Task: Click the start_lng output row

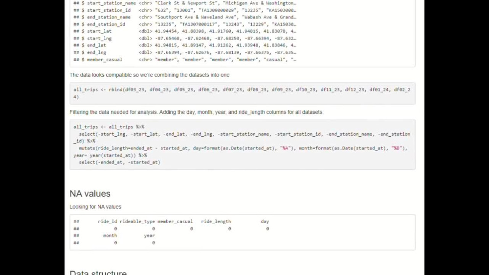Action: 185,38
